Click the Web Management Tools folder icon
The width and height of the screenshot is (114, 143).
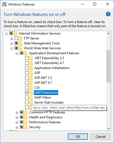click(21, 43)
